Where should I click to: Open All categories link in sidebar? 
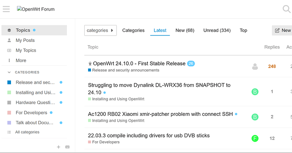27,132
